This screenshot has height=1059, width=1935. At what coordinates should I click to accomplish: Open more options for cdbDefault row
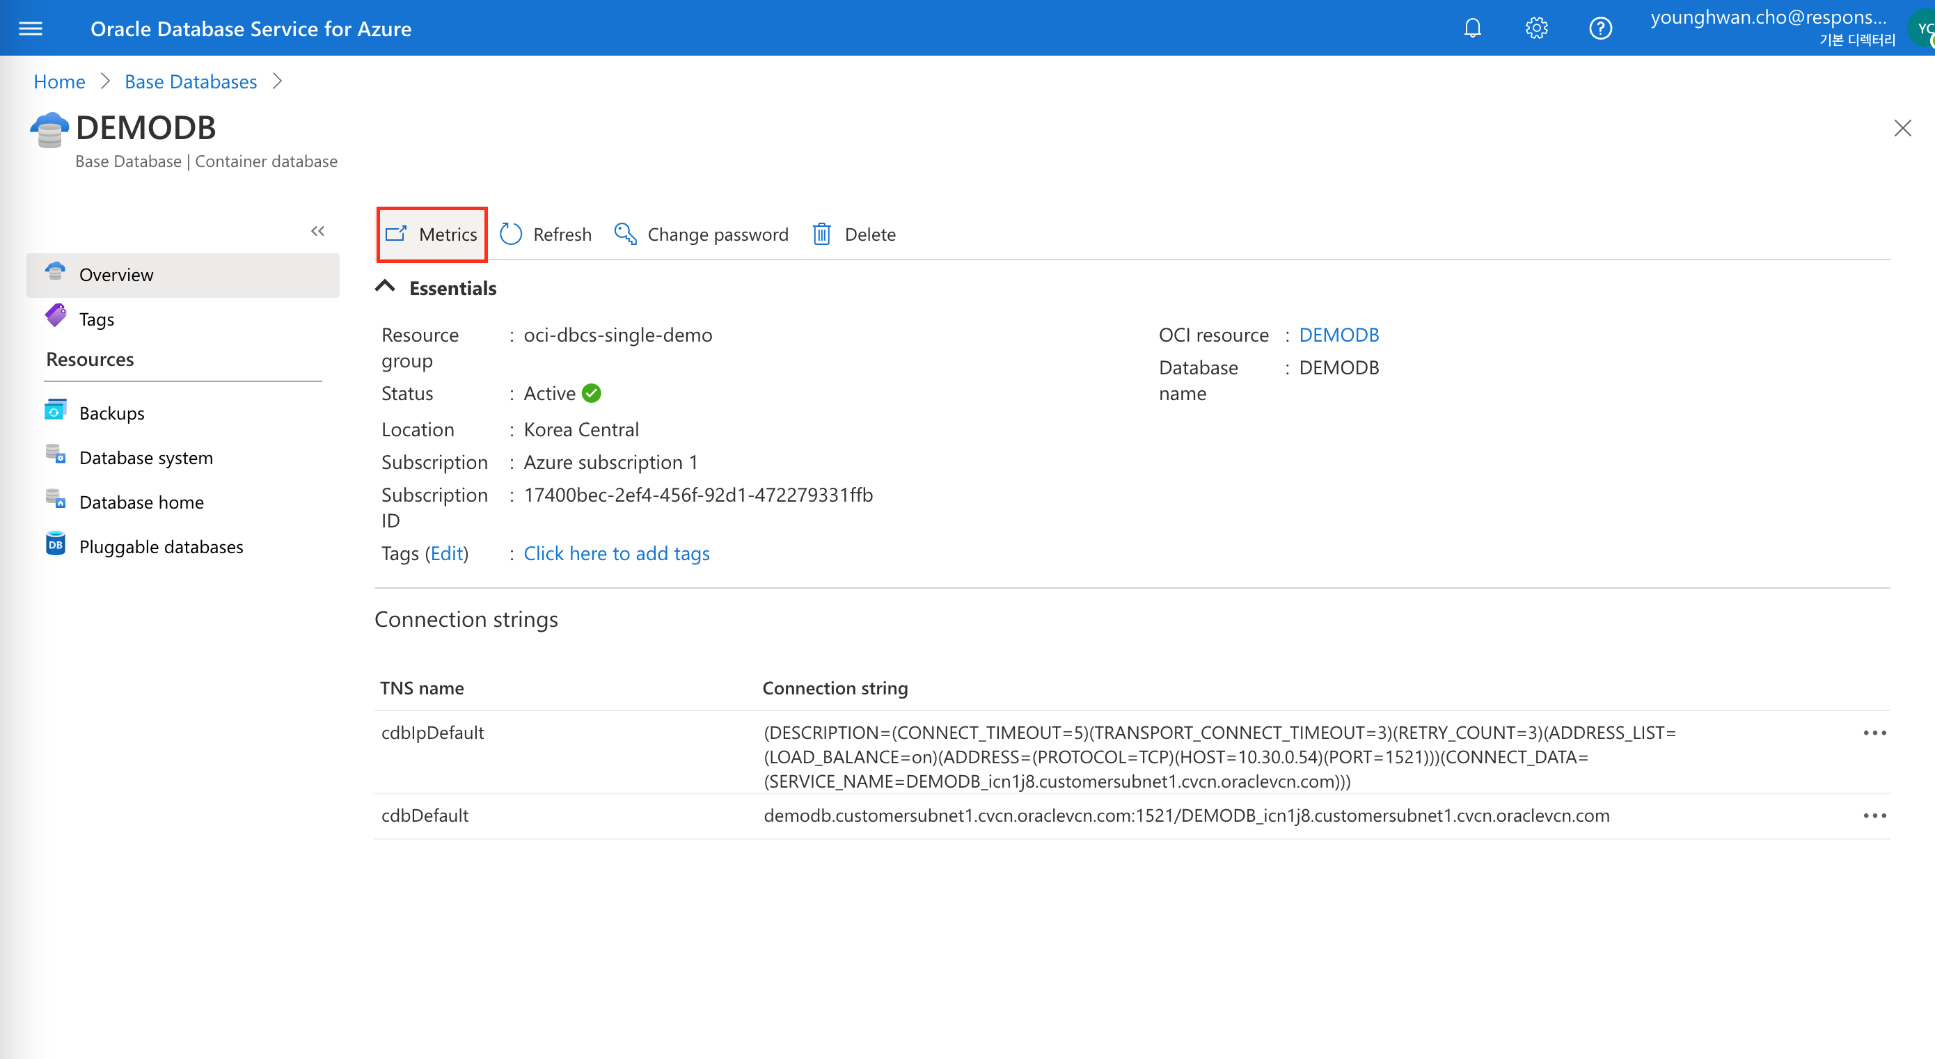coord(1874,815)
